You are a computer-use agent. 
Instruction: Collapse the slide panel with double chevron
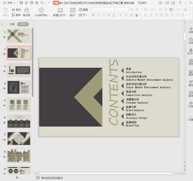tap(2, 24)
